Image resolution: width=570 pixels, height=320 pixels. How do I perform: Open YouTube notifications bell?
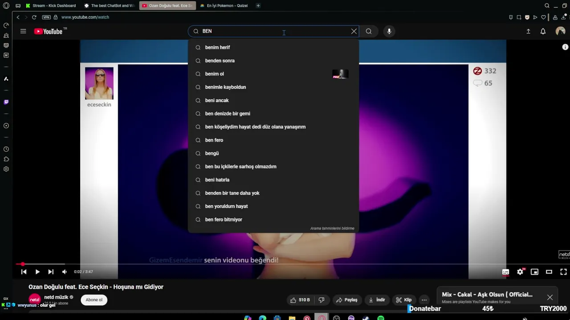[x=543, y=31]
